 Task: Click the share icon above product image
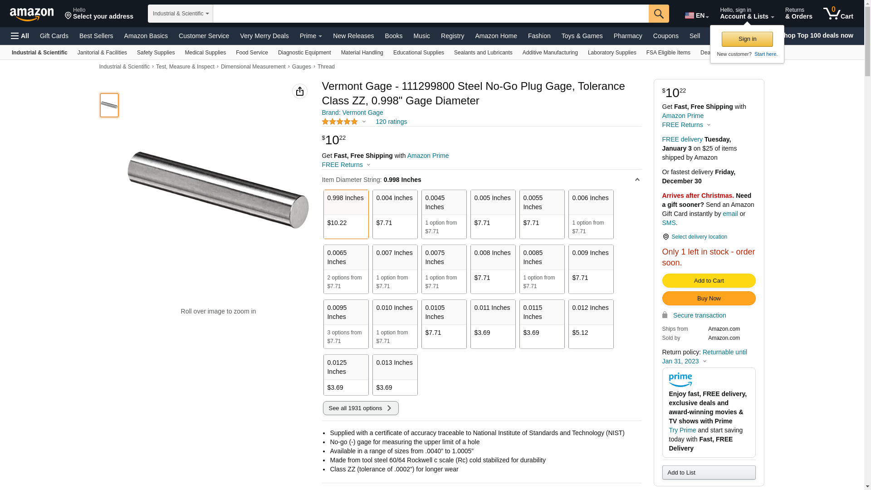pos(300,91)
